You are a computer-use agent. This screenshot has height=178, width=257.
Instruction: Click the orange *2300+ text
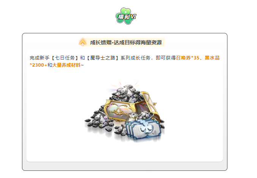click(x=38, y=65)
